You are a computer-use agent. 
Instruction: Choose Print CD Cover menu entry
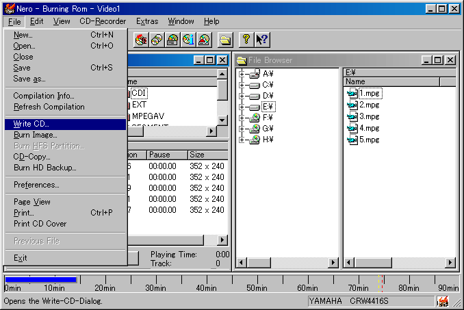[66, 224]
